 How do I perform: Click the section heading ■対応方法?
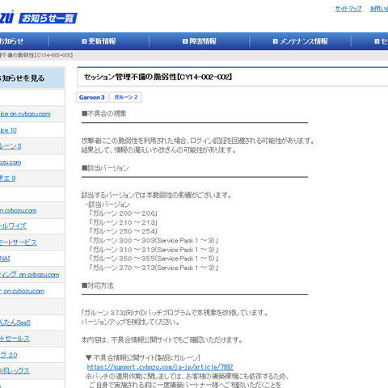click(x=98, y=285)
